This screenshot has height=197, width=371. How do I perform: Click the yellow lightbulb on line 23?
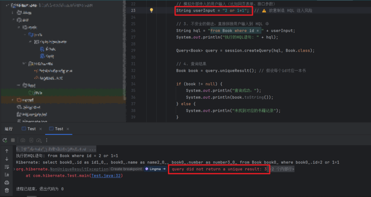151,10
